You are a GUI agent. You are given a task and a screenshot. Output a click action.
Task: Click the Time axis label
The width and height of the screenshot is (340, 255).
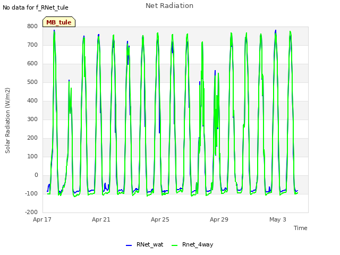coord(301,228)
